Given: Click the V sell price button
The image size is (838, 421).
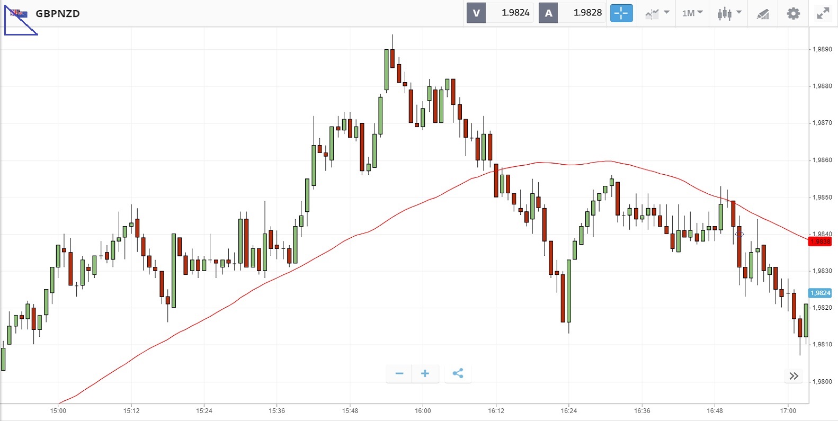Looking at the screenshot, I should point(476,13).
